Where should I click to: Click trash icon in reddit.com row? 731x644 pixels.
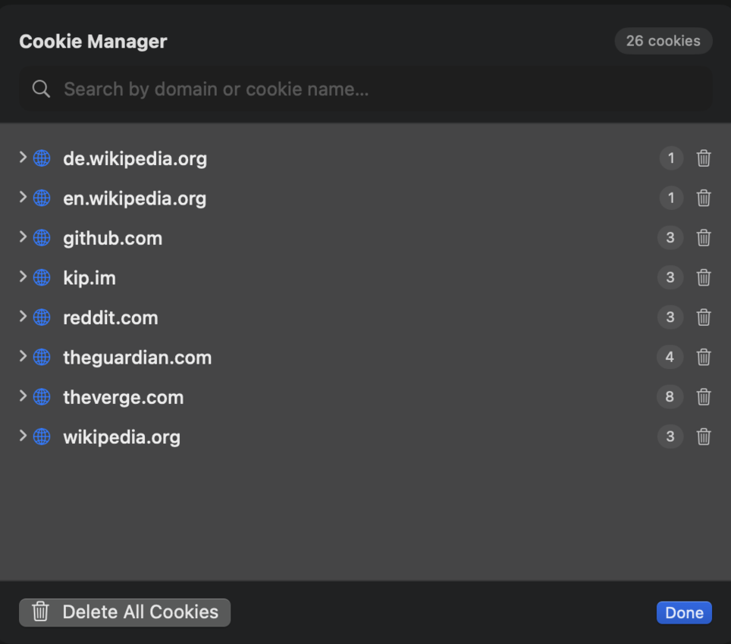click(704, 317)
